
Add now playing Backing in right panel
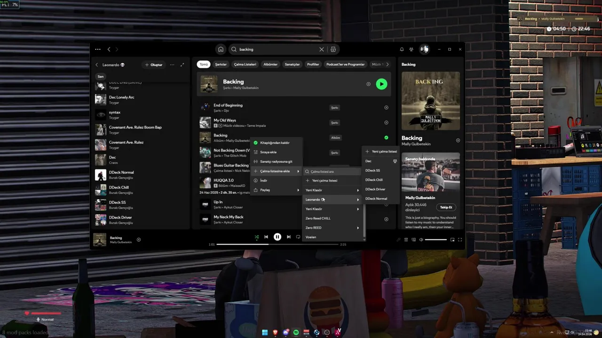[458, 140]
